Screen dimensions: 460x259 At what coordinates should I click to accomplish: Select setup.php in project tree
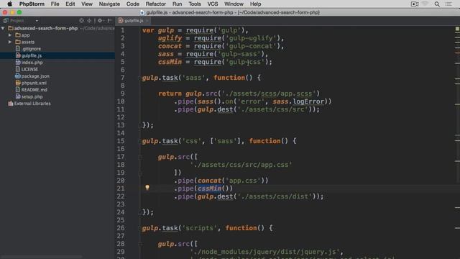pos(32,96)
